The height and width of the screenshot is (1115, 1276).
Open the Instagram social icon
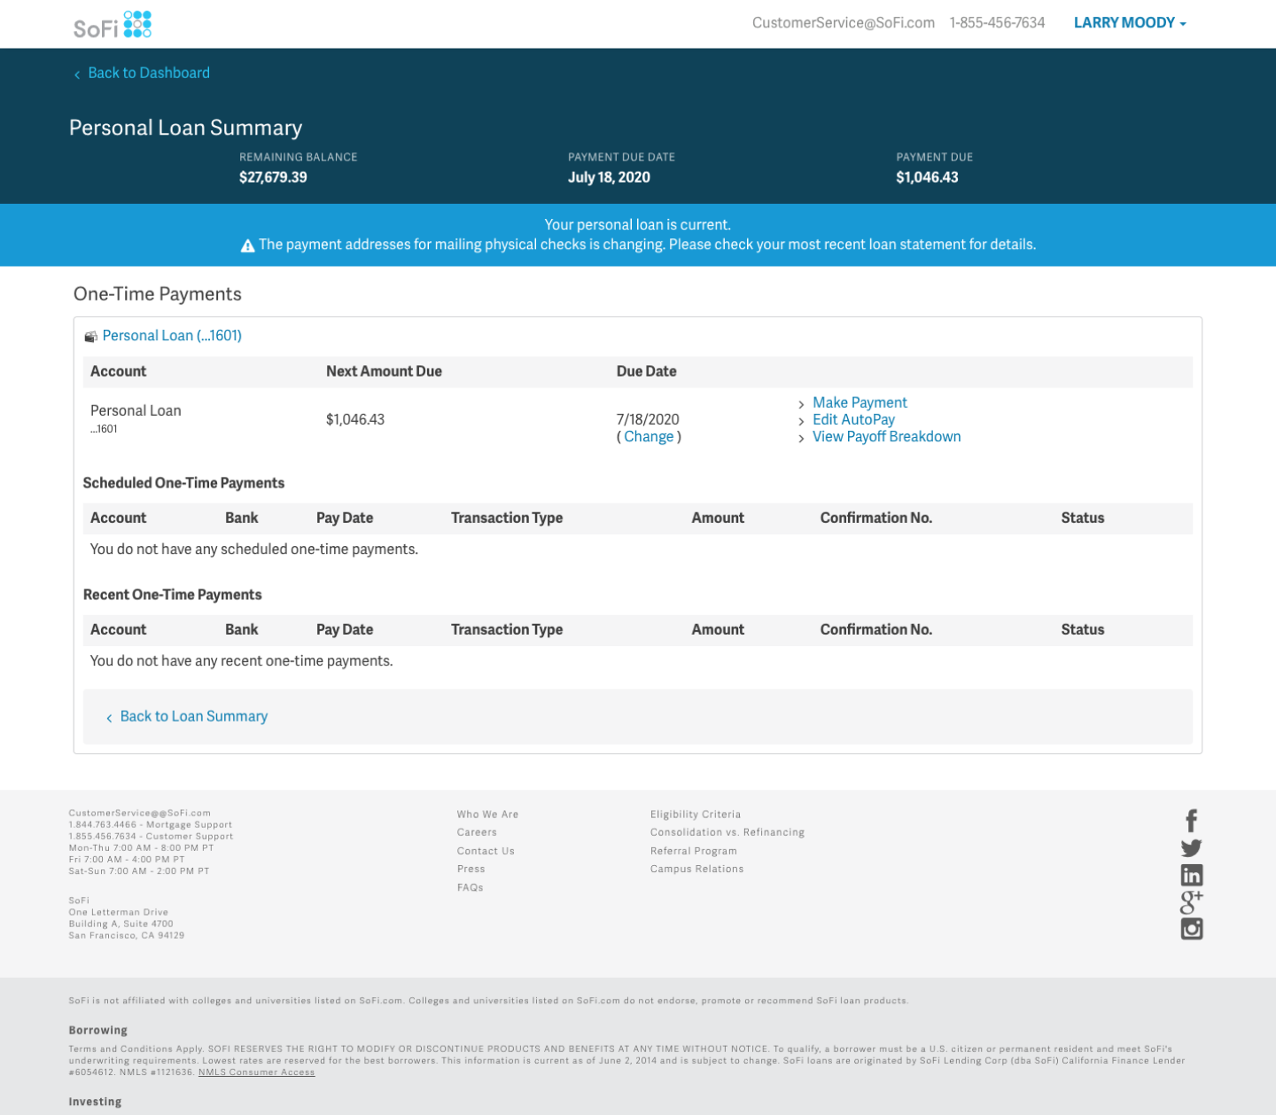pos(1191,929)
